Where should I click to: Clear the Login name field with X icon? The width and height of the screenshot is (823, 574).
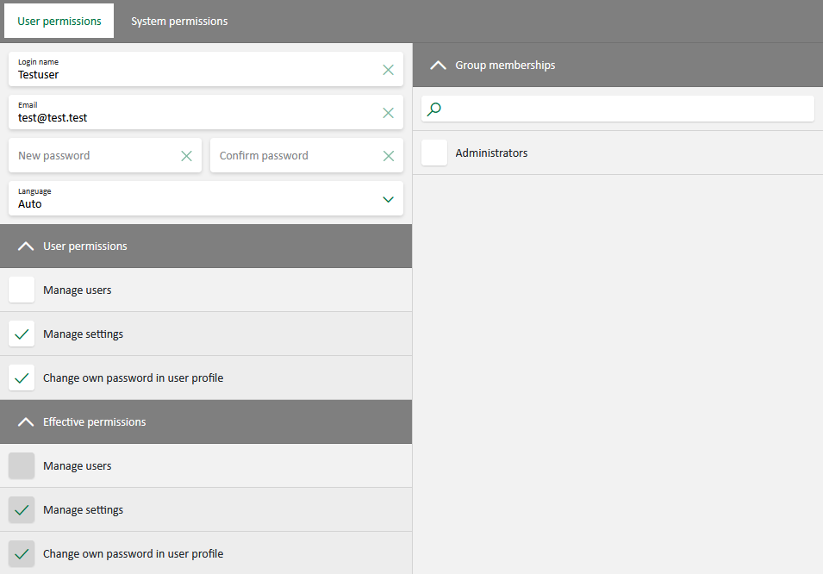pyautogui.click(x=388, y=70)
